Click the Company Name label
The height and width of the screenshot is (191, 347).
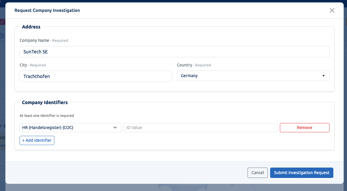click(34, 40)
